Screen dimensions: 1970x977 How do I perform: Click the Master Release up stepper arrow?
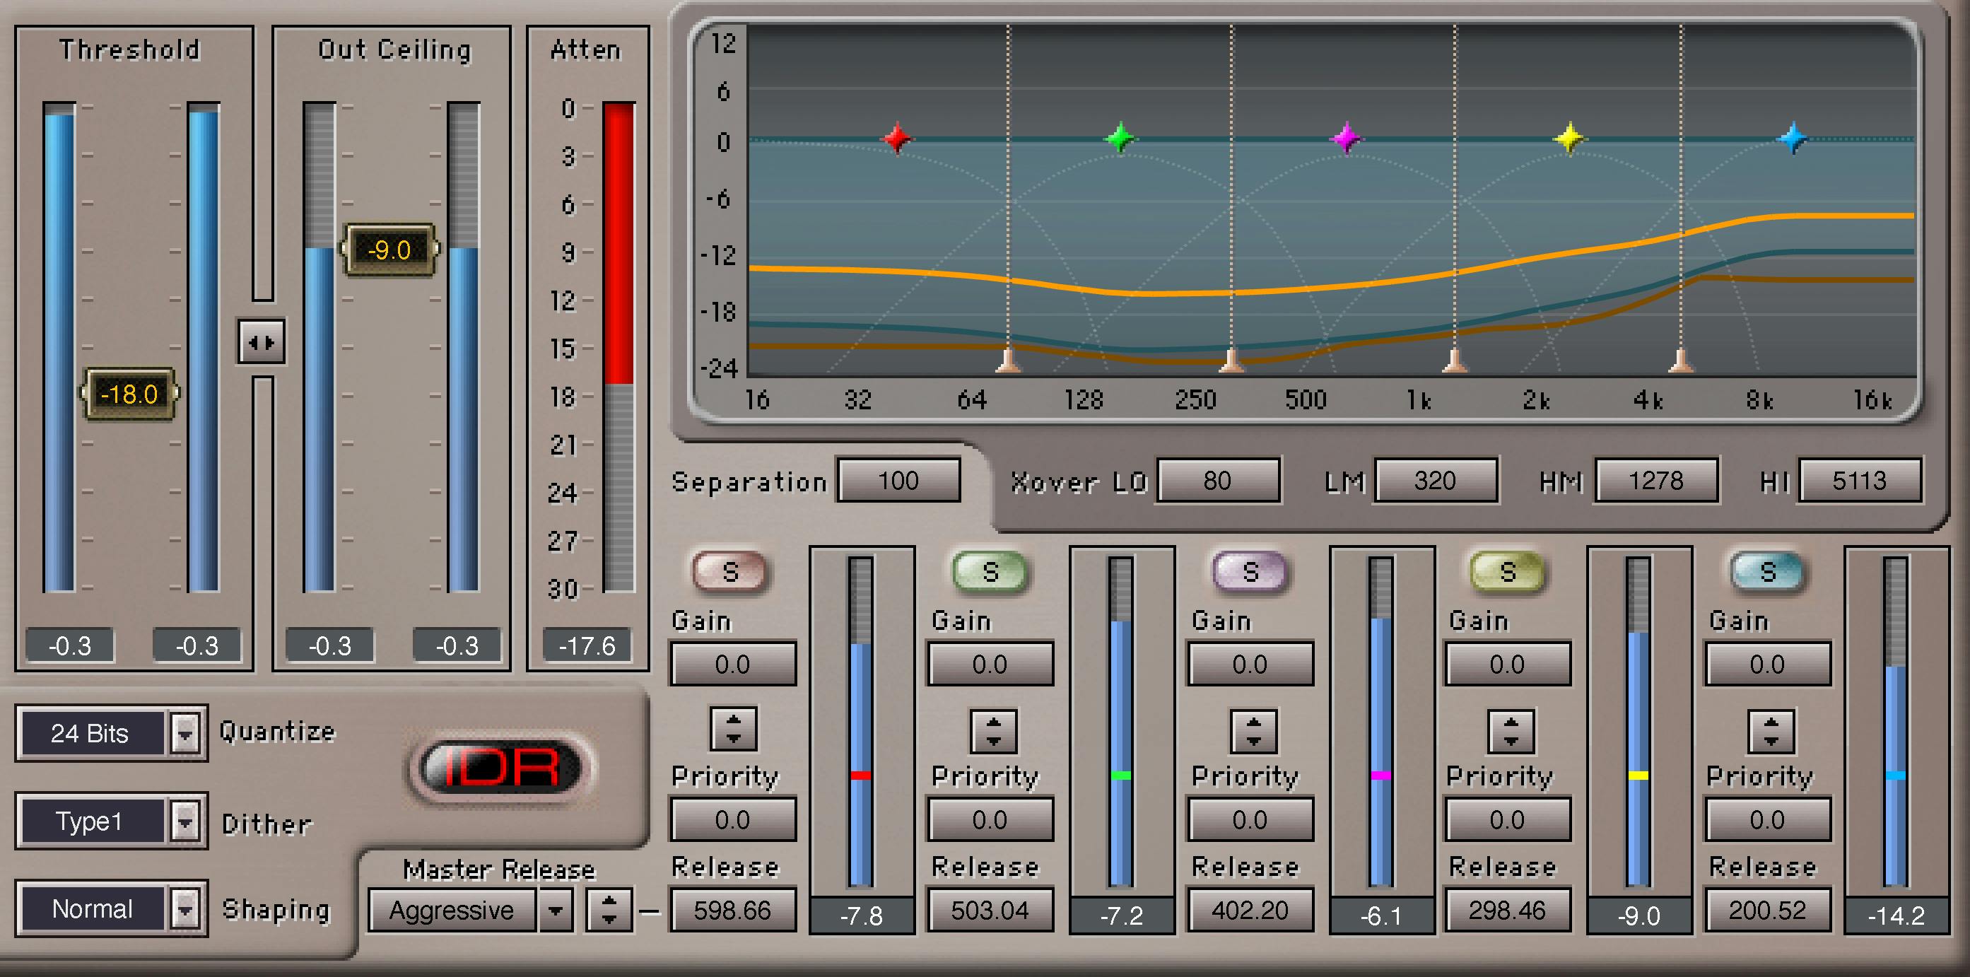(608, 901)
